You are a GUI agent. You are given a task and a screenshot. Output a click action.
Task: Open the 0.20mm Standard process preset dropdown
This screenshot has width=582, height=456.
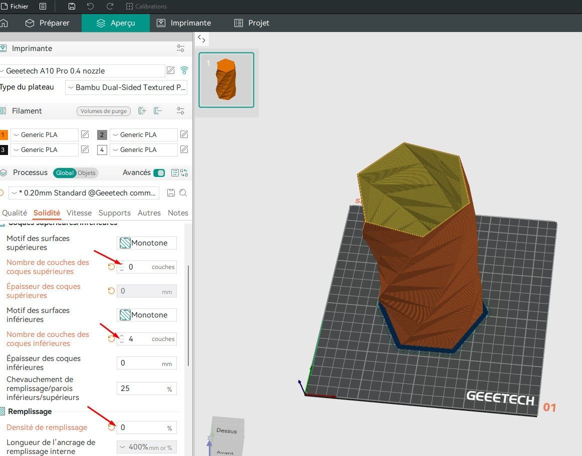click(84, 193)
